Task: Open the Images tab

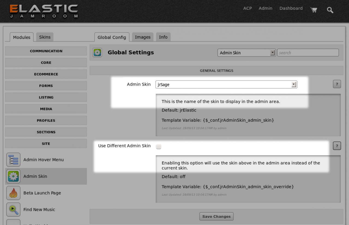Action: click(x=143, y=37)
